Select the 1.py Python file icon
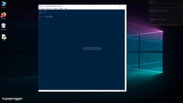This screenshot has width=183, height=103. pyautogui.click(x=4, y=37)
